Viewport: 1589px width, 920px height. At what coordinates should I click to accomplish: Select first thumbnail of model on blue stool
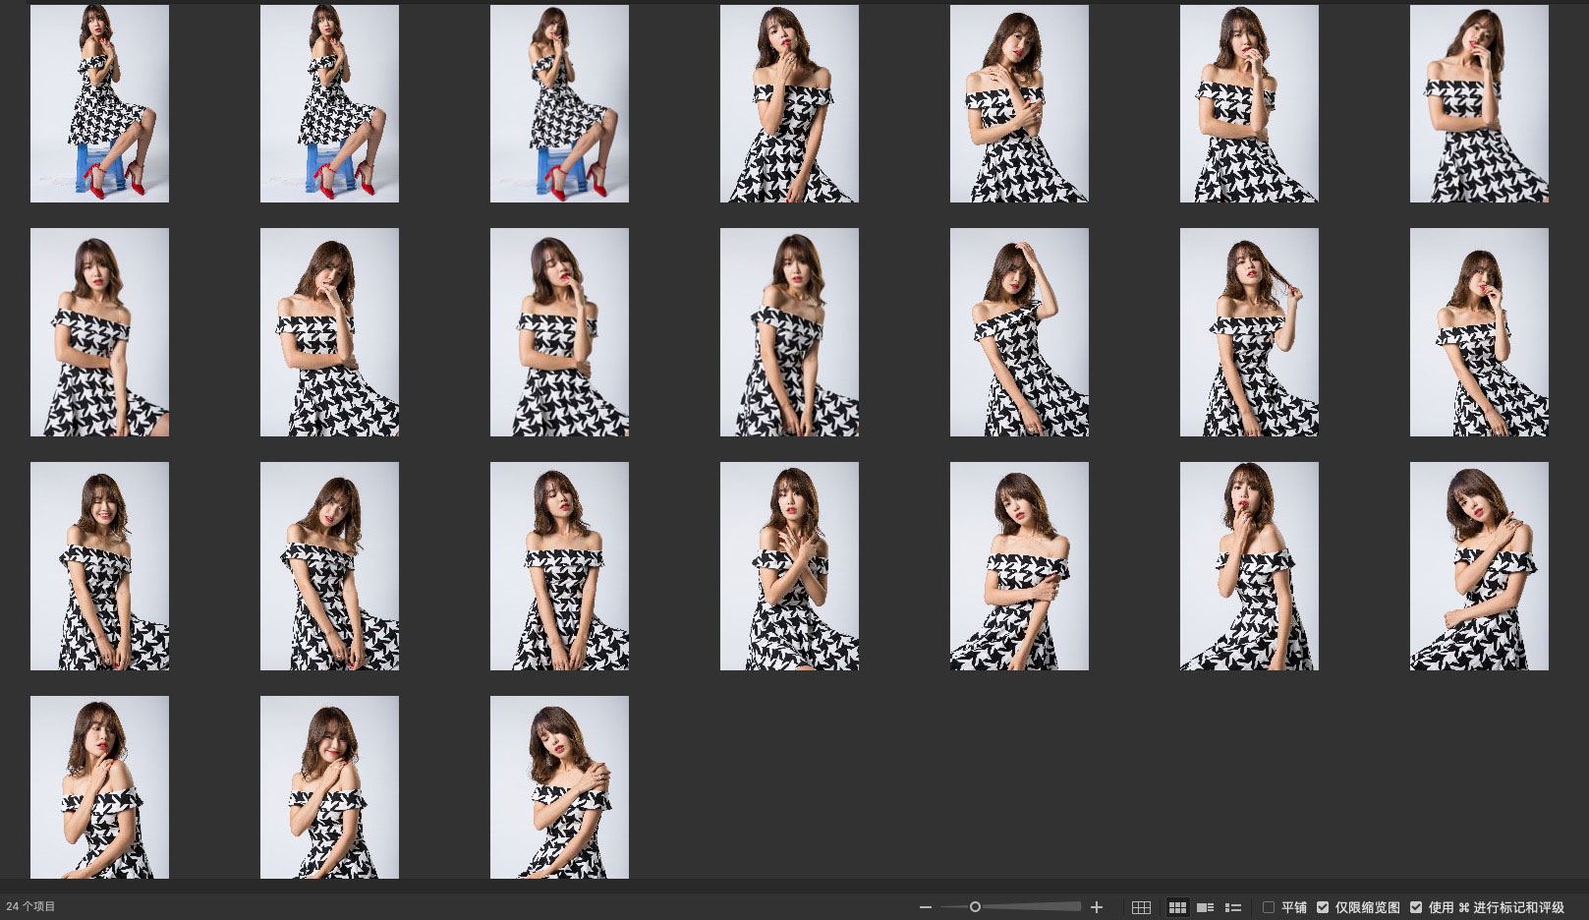pos(99,103)
